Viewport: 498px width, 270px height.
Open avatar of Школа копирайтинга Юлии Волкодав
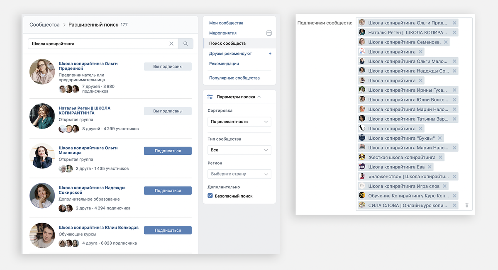[42, 235]
